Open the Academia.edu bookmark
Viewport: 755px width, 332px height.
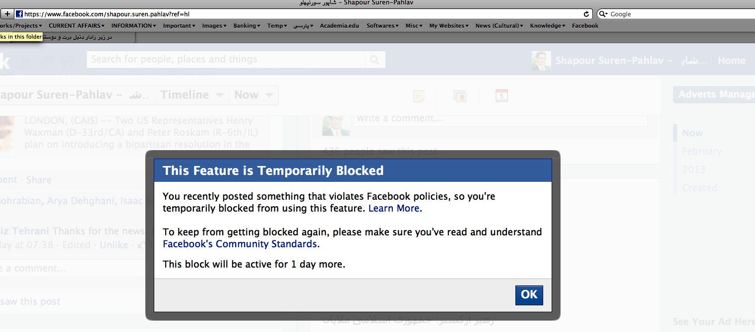pos(340,26)
